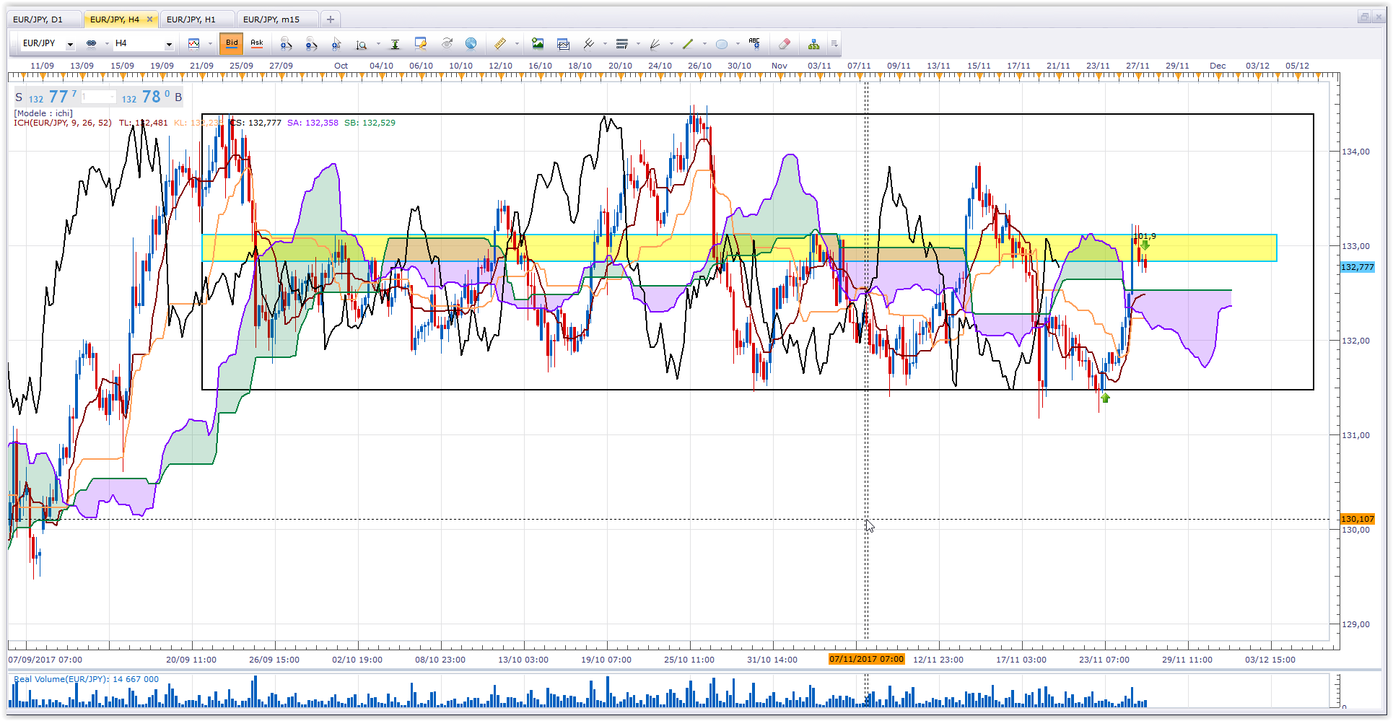Click the buy price 132 78 B

[x=152, y=97]
